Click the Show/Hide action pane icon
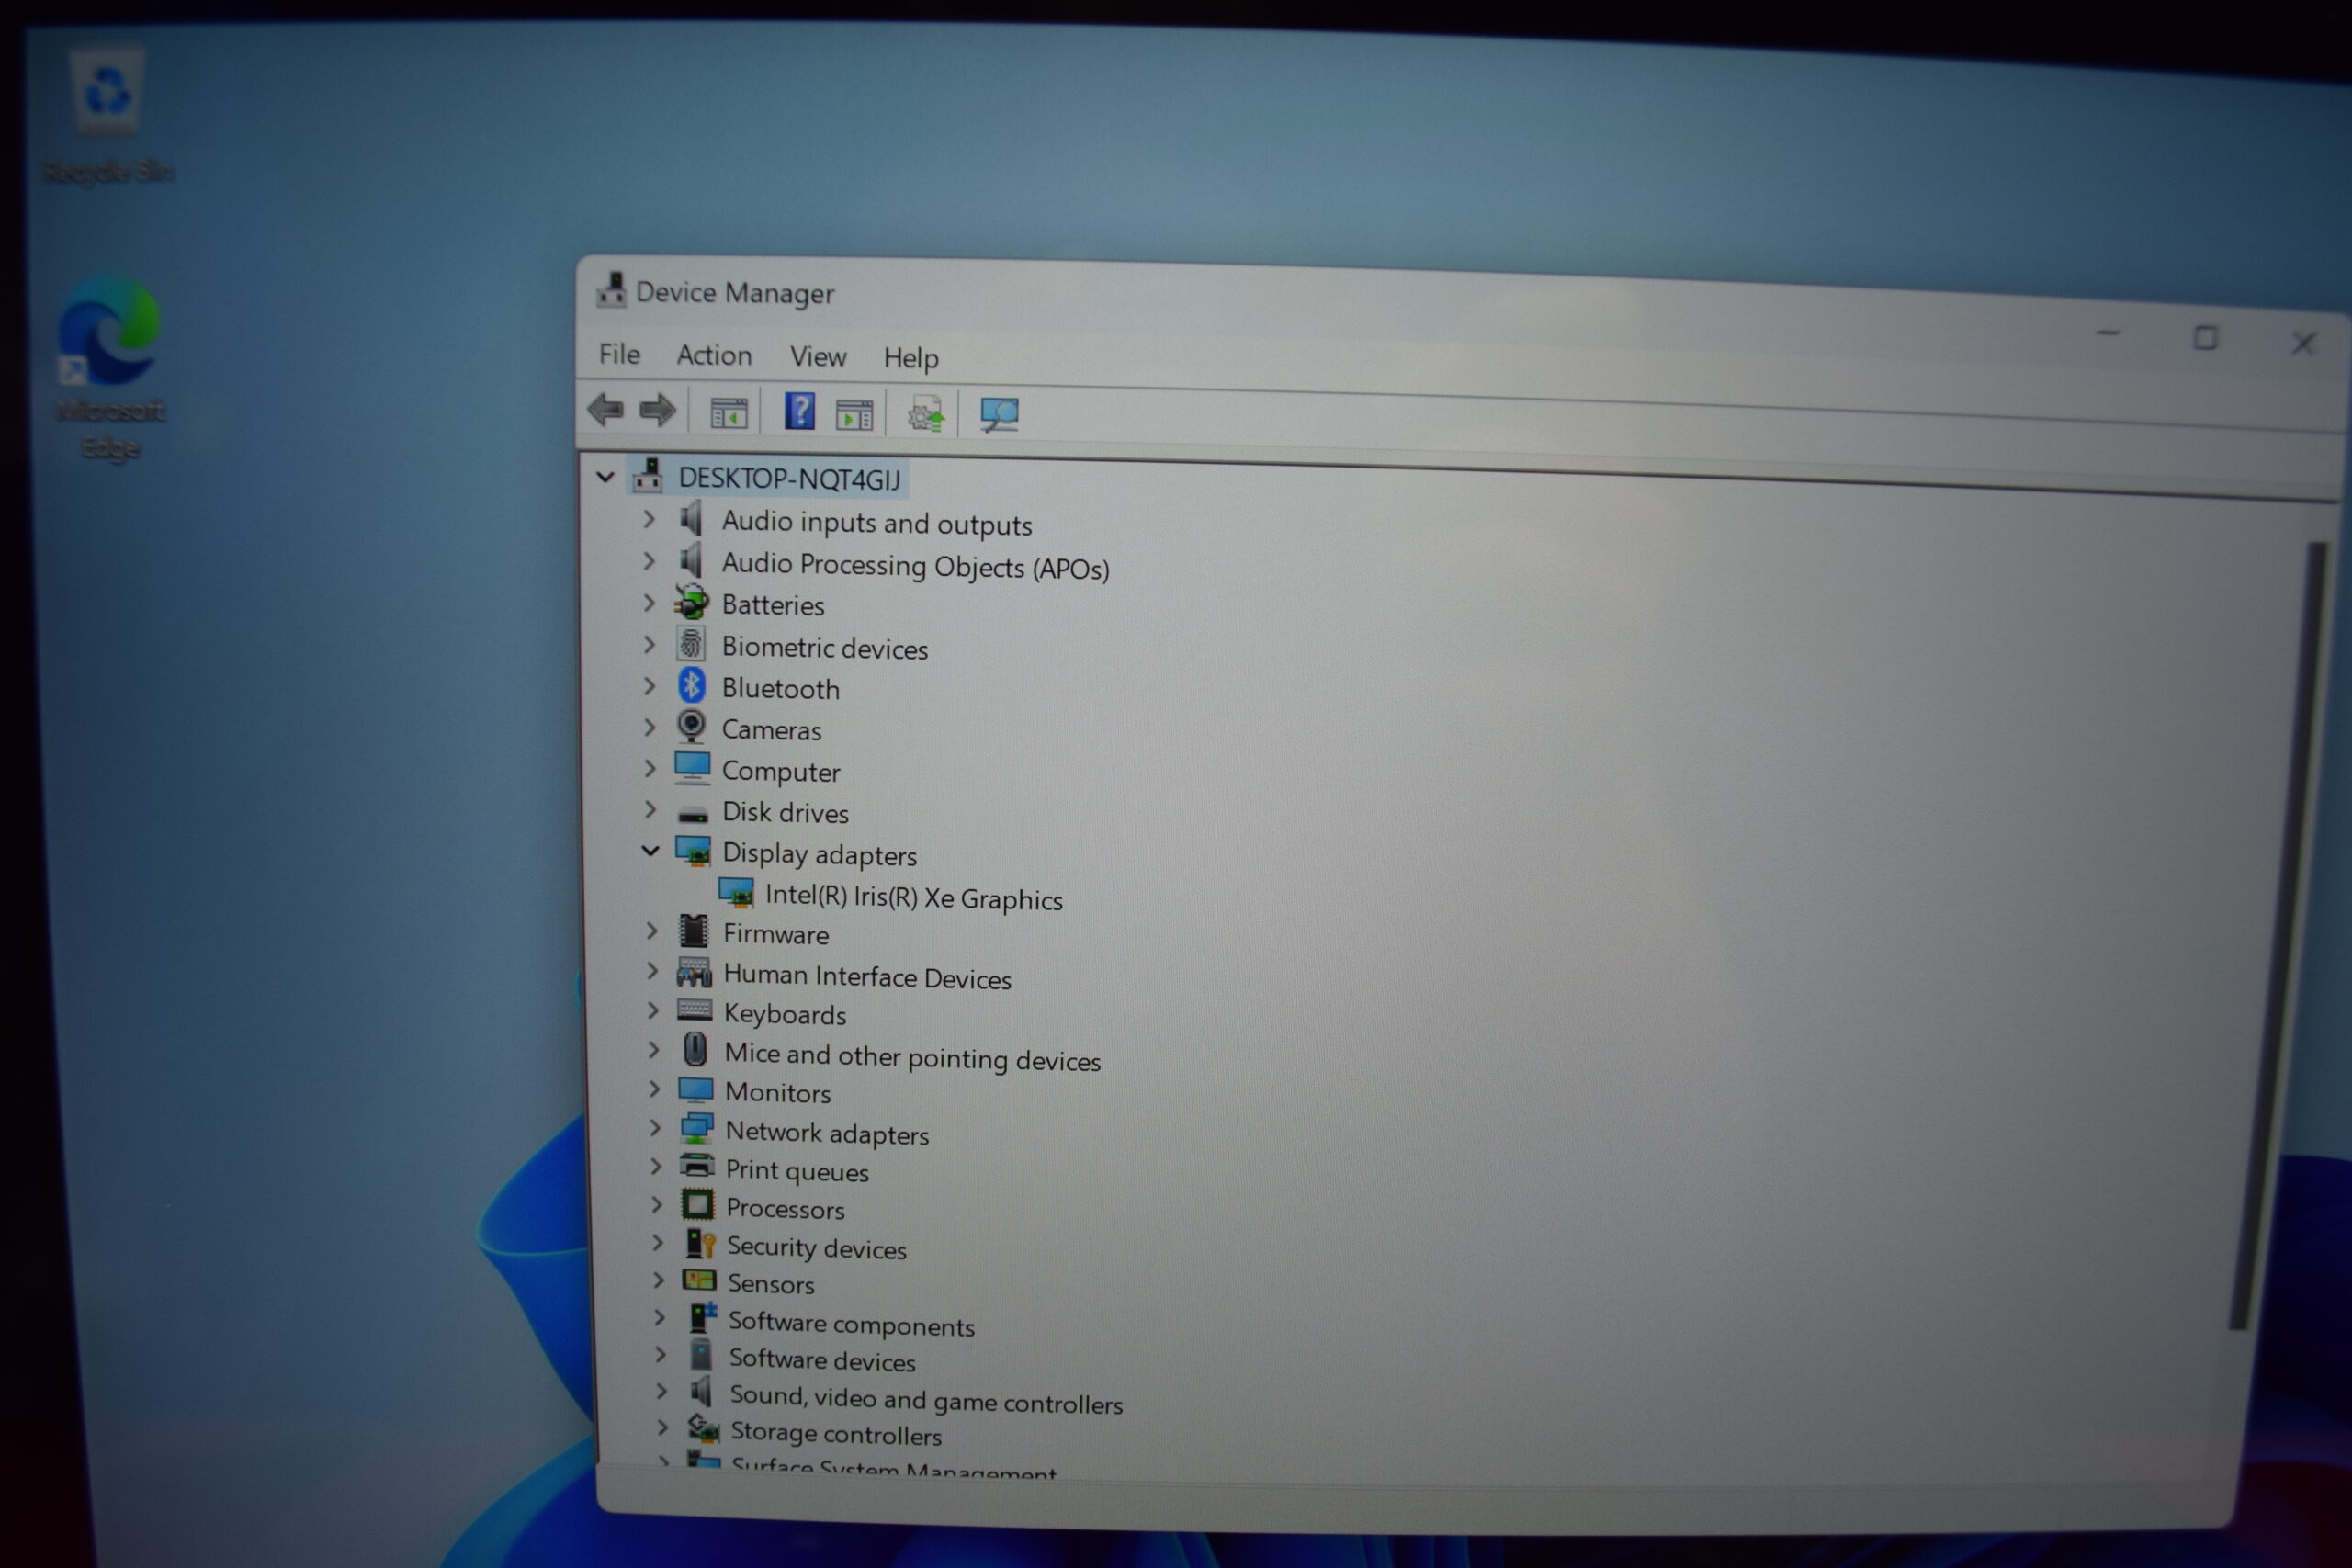The image size is (2352, 1568). pyautogui.click(x=855, y=415)
